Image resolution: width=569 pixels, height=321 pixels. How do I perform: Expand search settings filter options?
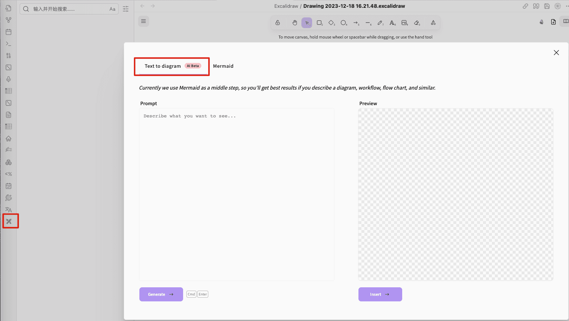tap(126, 9)
